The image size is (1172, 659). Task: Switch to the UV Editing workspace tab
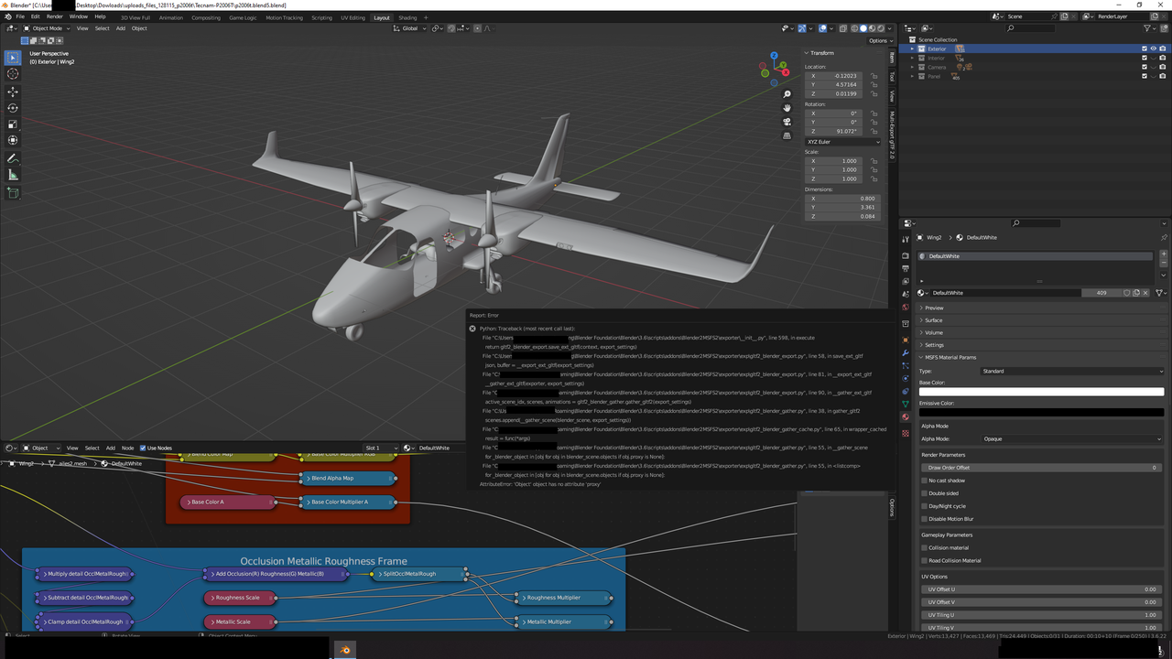pos(353,17)
